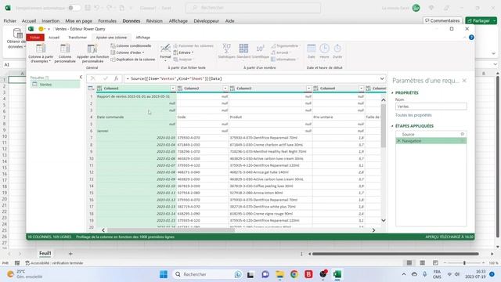Select the Ventes query
Viewport: 501px width, 282px height.
(x=55, y=85)
